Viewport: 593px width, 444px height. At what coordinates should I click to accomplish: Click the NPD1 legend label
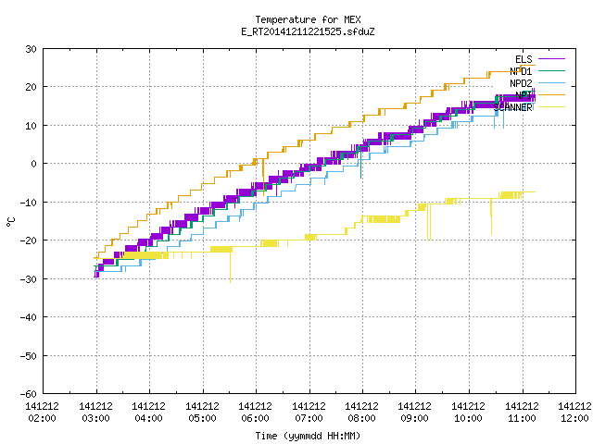pos(521,71)
